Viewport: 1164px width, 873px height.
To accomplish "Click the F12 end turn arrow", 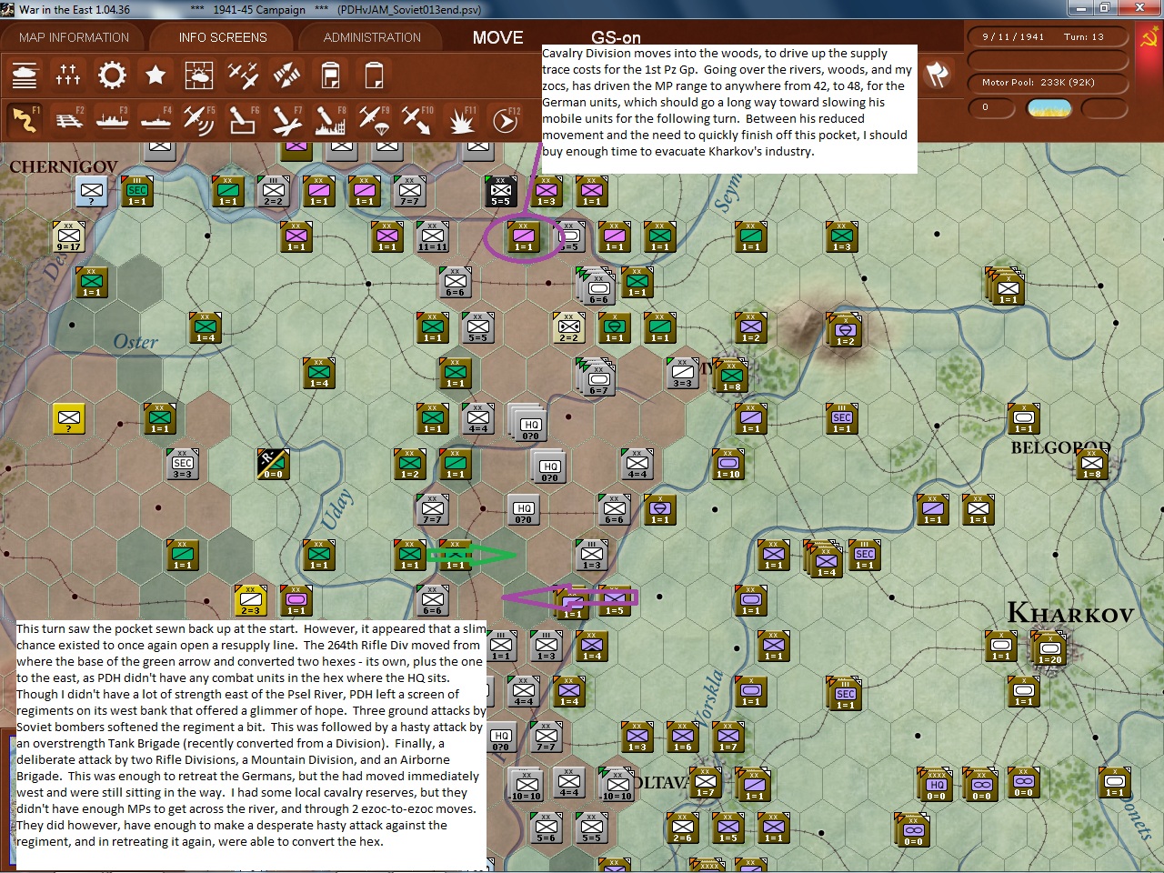I will tap(505, 119).
